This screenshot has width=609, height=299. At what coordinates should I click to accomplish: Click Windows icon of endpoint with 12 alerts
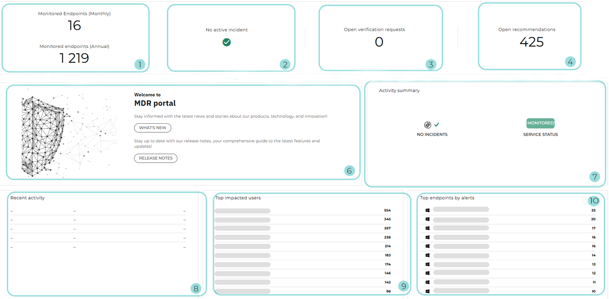pyautogui.click(x=428, y=273)
